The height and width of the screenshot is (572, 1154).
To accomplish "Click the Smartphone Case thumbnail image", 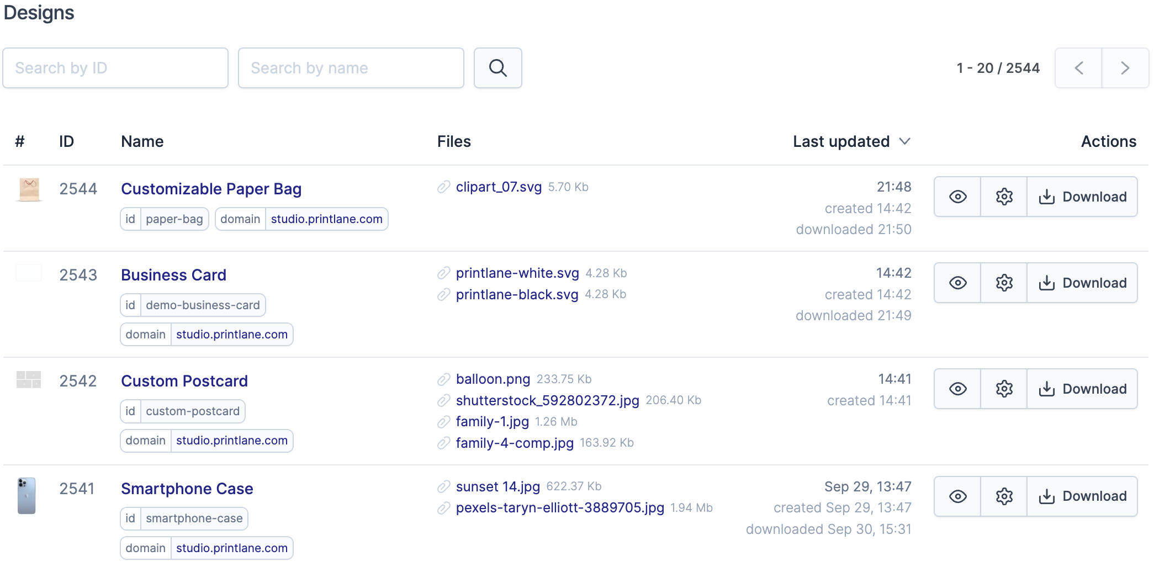I will tap(27, 495).
